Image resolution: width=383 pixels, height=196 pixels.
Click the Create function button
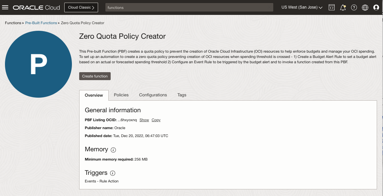point(95,76)
